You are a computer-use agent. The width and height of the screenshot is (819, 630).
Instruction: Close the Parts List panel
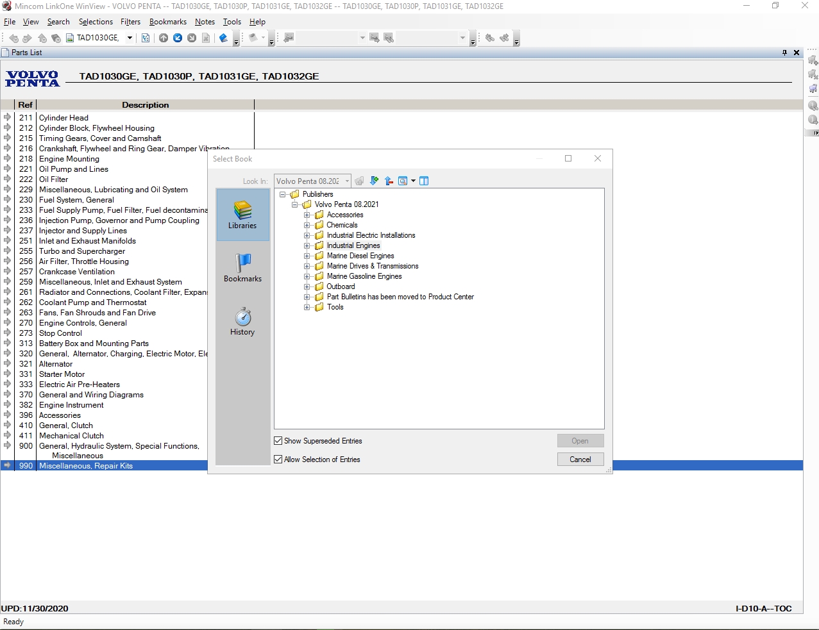click(x=797, y=53)
